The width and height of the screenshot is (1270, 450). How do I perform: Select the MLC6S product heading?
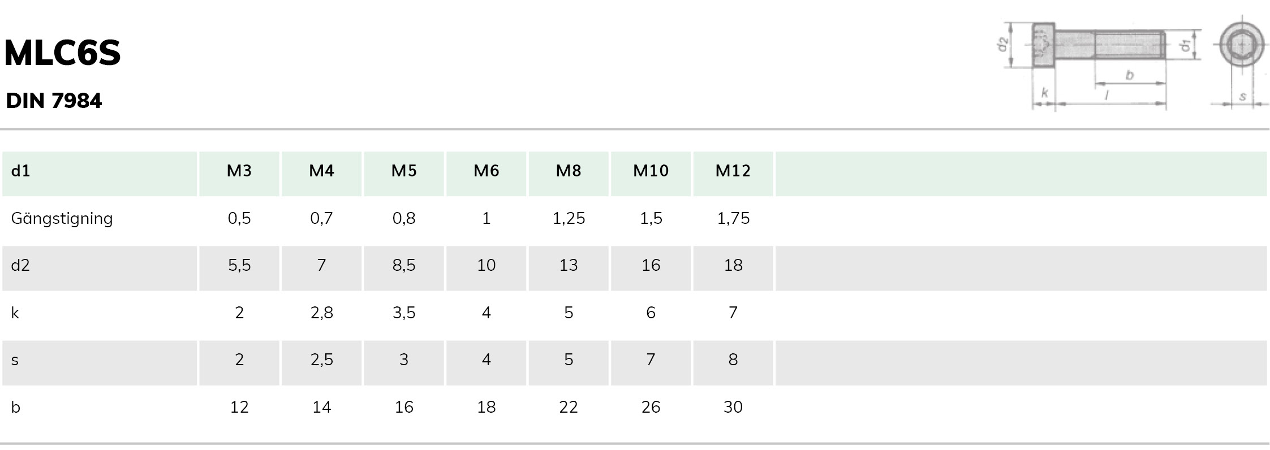(x=62, y=53)
